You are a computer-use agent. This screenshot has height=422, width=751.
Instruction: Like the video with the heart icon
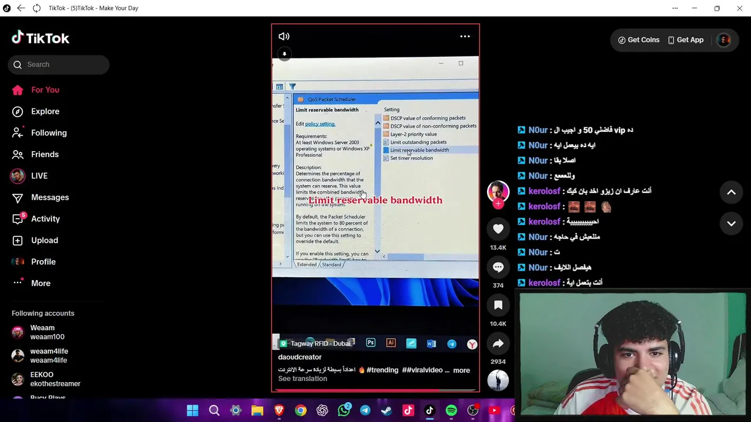(x=498, y=229)
